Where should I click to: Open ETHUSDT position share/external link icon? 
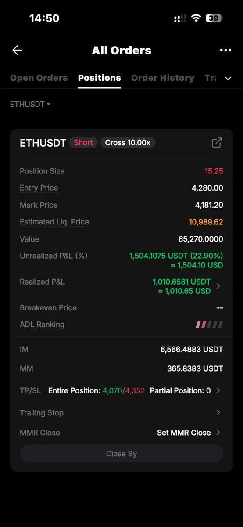pos(217,143)
